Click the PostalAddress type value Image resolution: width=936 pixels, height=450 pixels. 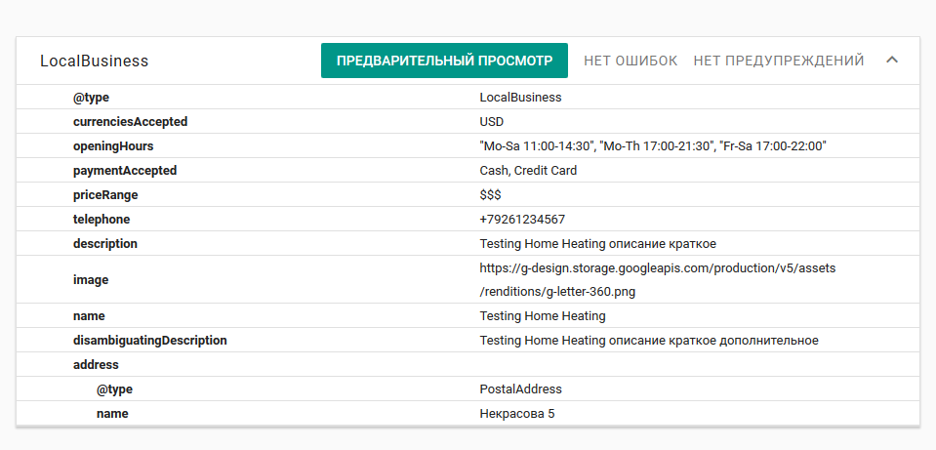(520, 389)
